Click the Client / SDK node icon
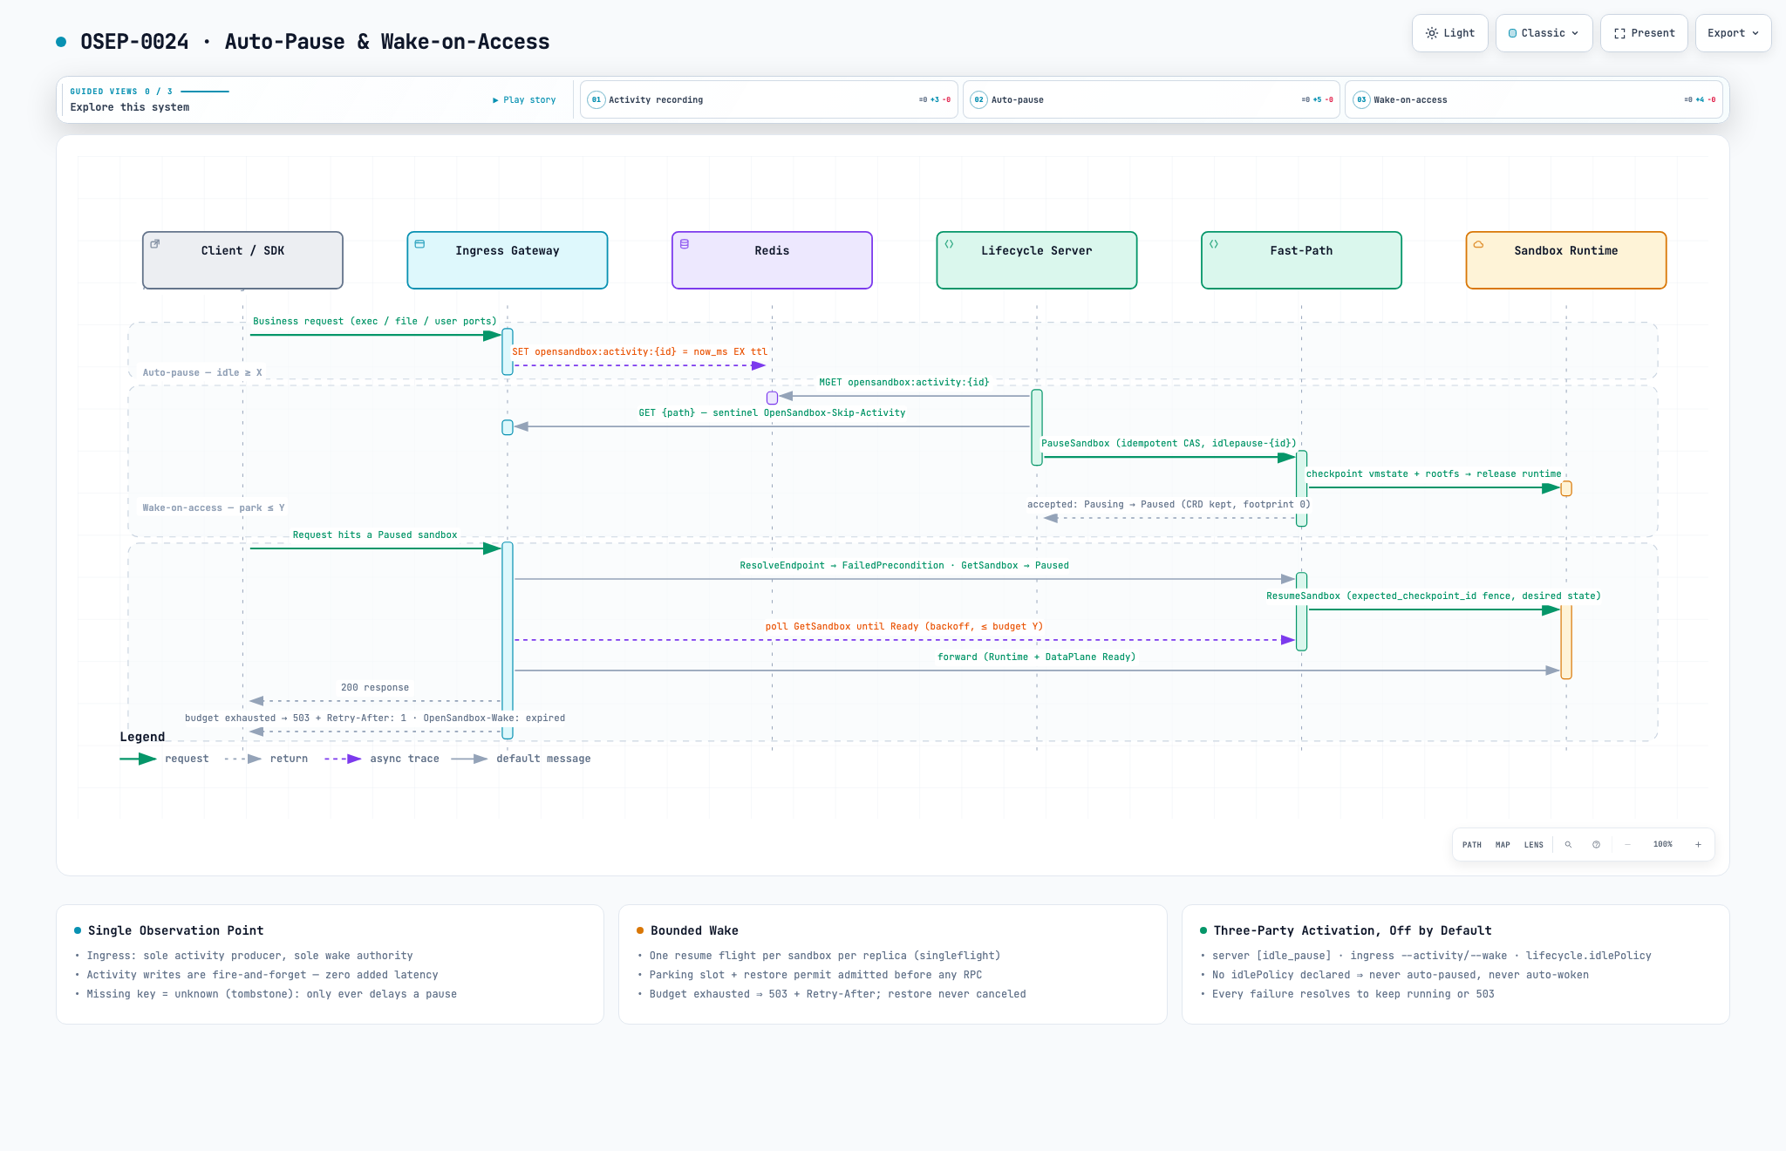Screen dimensions: 1786x1151 click(155, 244)
